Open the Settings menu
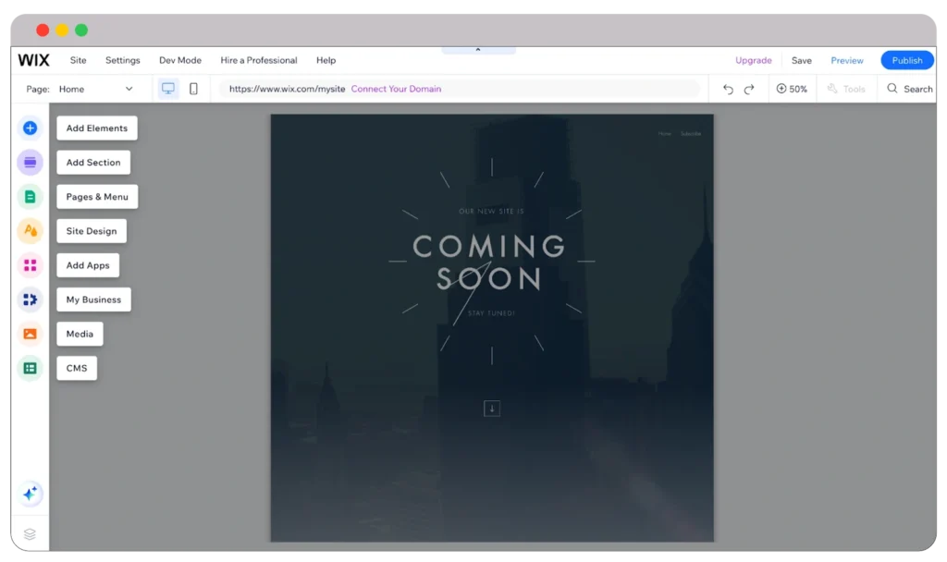The image size is (947, 562). pos(122,60)
